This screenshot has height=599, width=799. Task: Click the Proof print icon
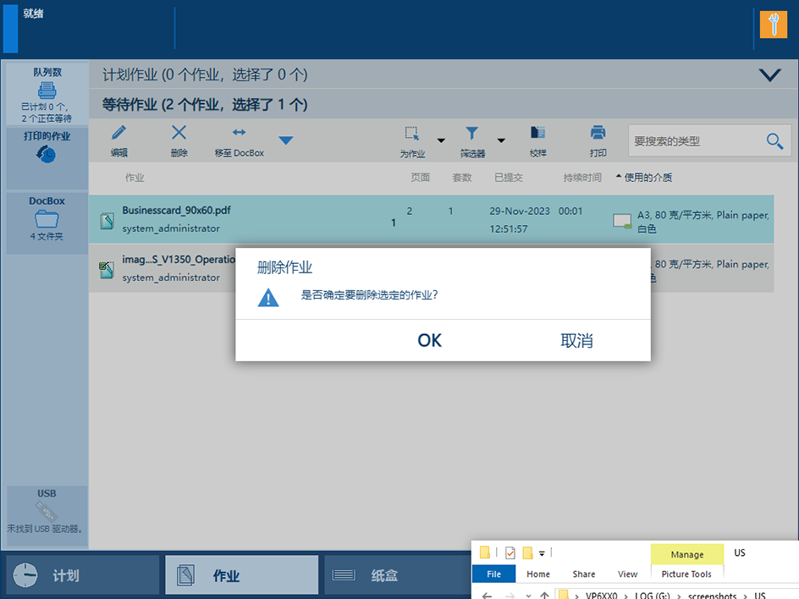[x=537, y=134]
